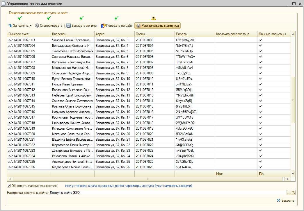Toggle Данные записаны checkbox for account 2011067003
The width and height of the screenshot is (304, 211).
261,40
